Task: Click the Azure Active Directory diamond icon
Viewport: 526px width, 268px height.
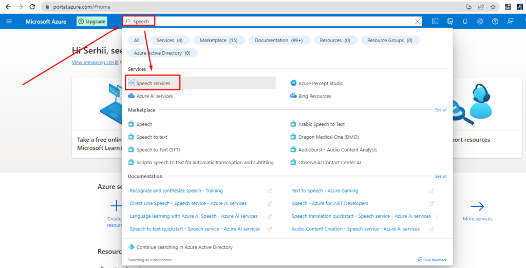Action: 131,247
